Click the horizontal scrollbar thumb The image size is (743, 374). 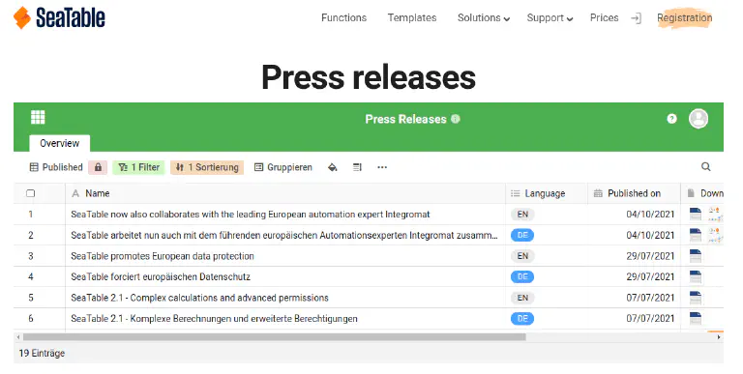[275, 337]
